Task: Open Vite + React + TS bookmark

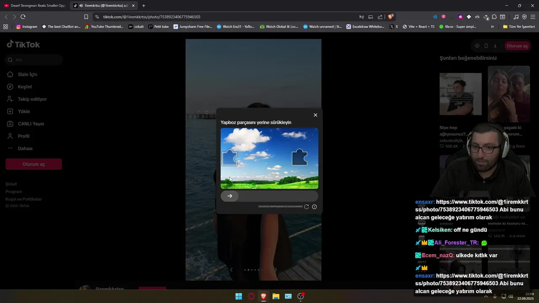Action: point(419,27)
